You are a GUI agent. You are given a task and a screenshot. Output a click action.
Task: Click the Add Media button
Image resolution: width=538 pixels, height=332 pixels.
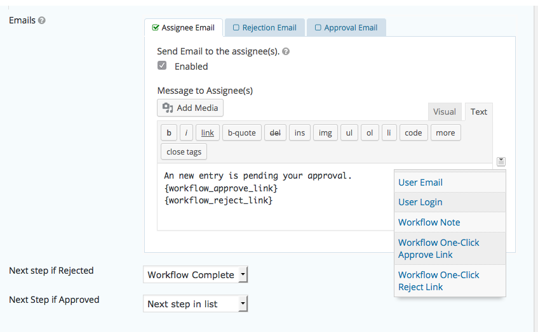(x=190, y=108)
